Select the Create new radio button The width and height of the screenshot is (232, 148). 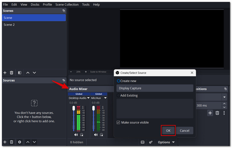pos(118,81)
